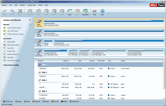
Task: Open the Partition menu
Action: pos(22,5)
